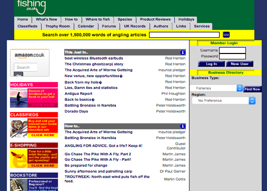This screenshot has height=191, width=267.
Task: Click the BOOKSTORE heading
Action: tap(23, 175)
